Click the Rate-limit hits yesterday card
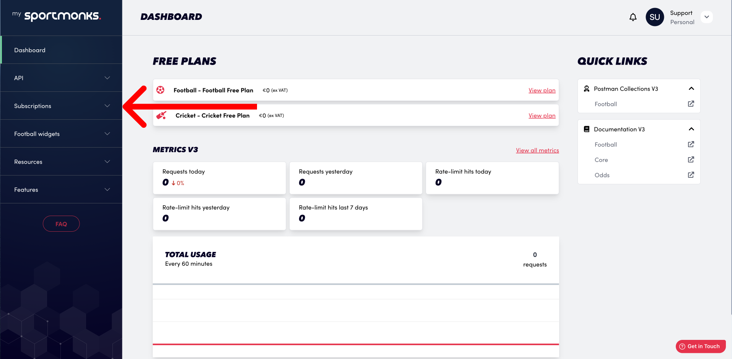 click(220, 214)
